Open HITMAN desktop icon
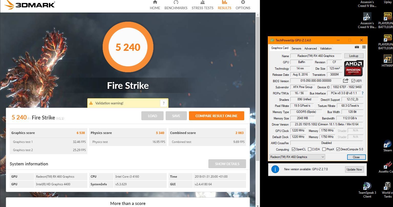The height and width of the screenshot is (207, 393). (387, 61)
